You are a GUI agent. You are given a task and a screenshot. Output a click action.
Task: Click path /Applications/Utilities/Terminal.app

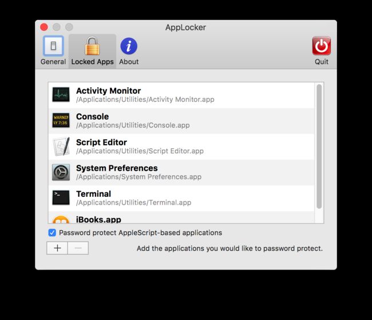[x=133, y=203]
